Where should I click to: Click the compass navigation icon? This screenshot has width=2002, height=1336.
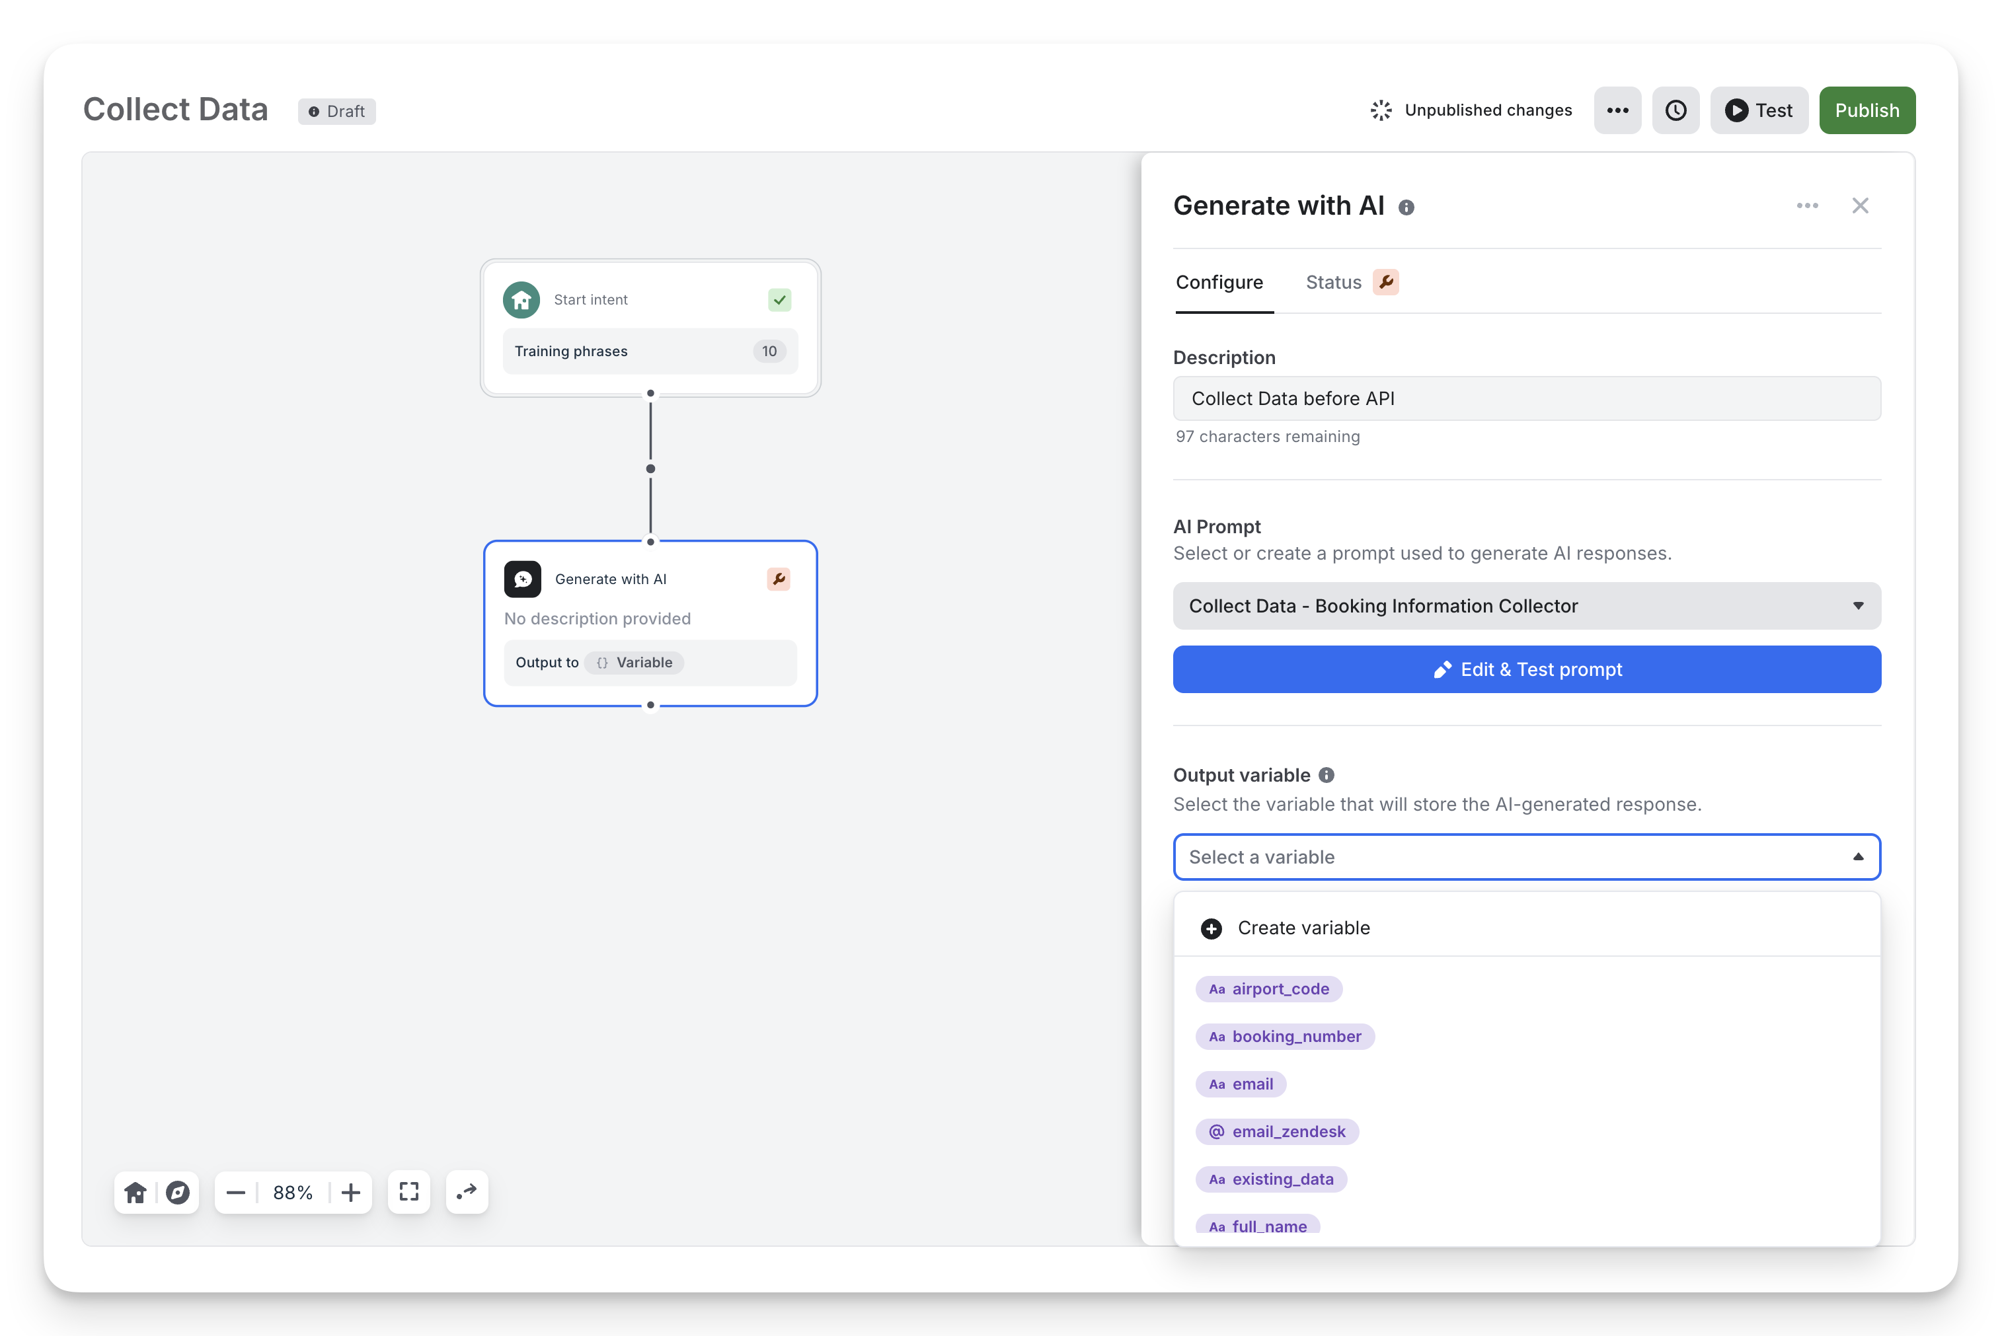pyautogui.click(x=177, y=1192)
